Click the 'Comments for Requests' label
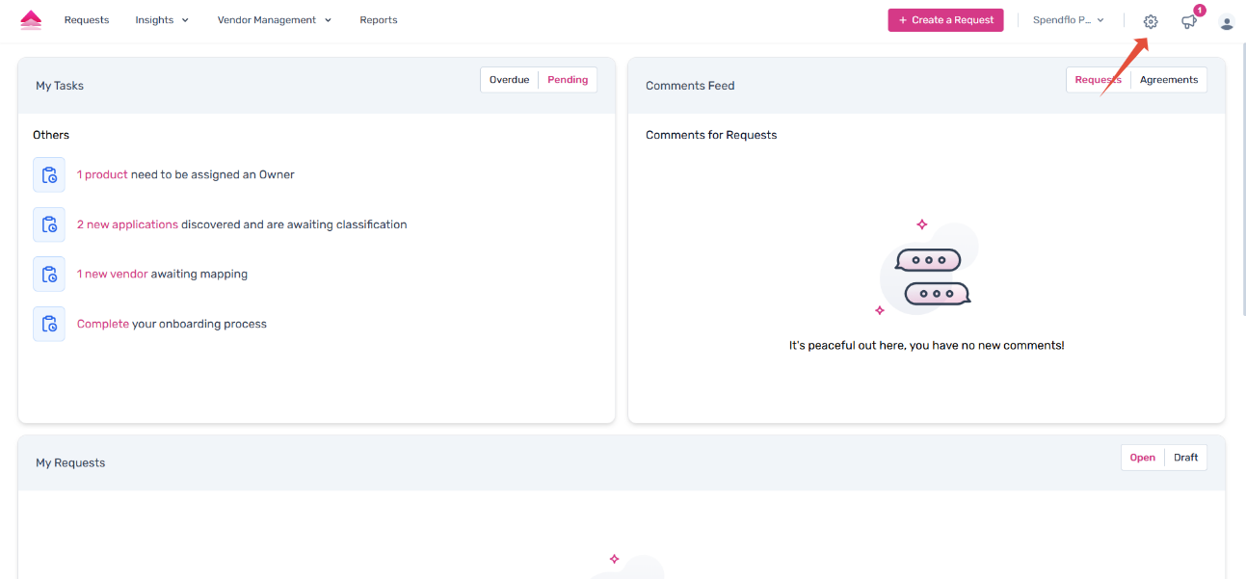The width and height of the screenshot is (1246, 579). [711, 135]
